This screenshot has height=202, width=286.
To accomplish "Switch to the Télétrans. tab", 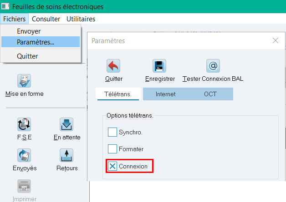I will coord(118,94).
